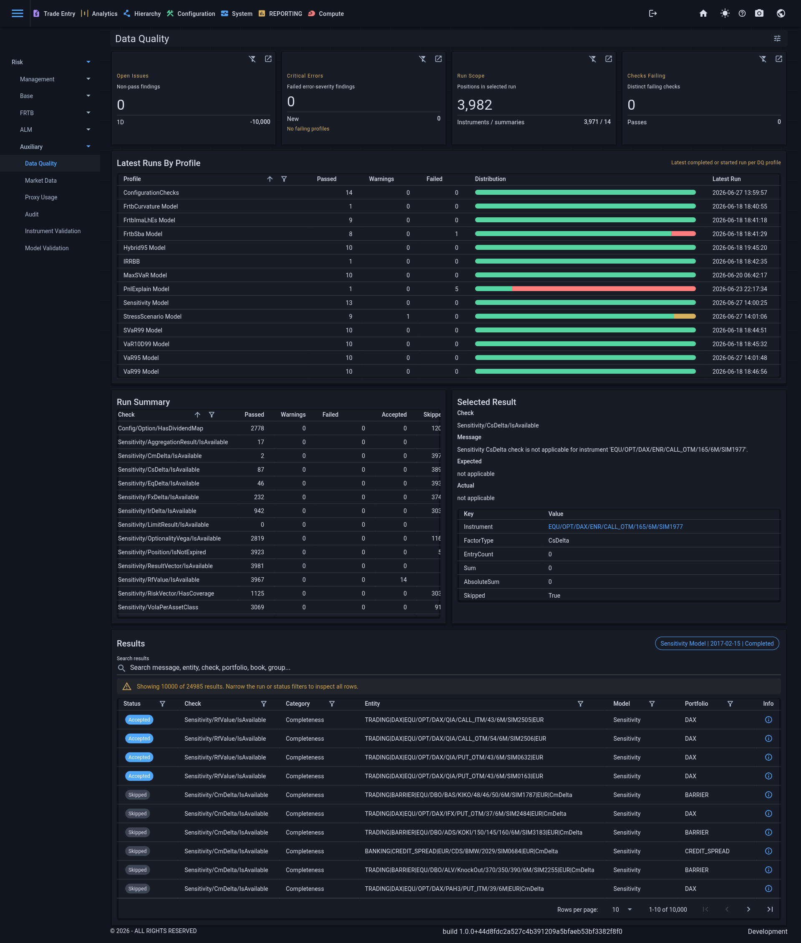Show info for CREDIT_SPREAD result row
801x943 pixels.
(x=768, y=851)
